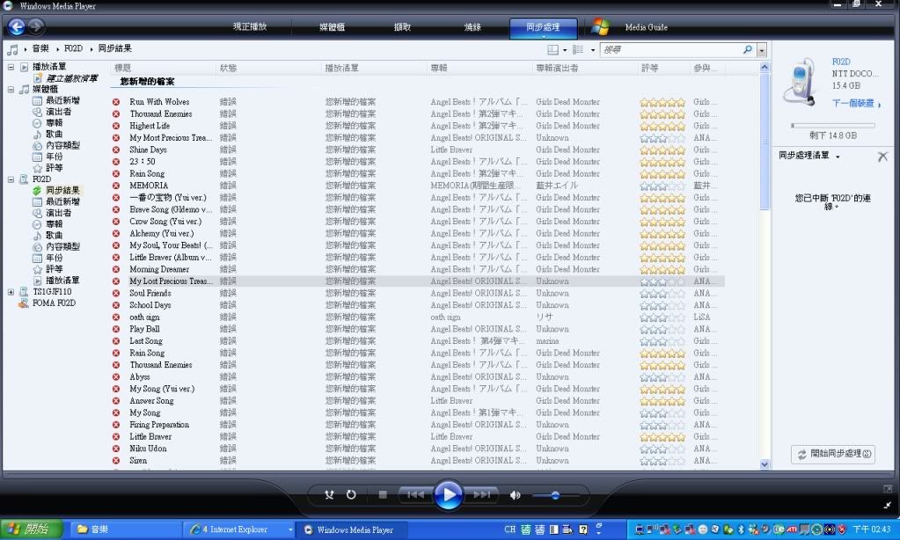Sort by the 專輯演出者 column header
Image resolution: width=900 pixels, height=540 pixels.
click(557, 68)
